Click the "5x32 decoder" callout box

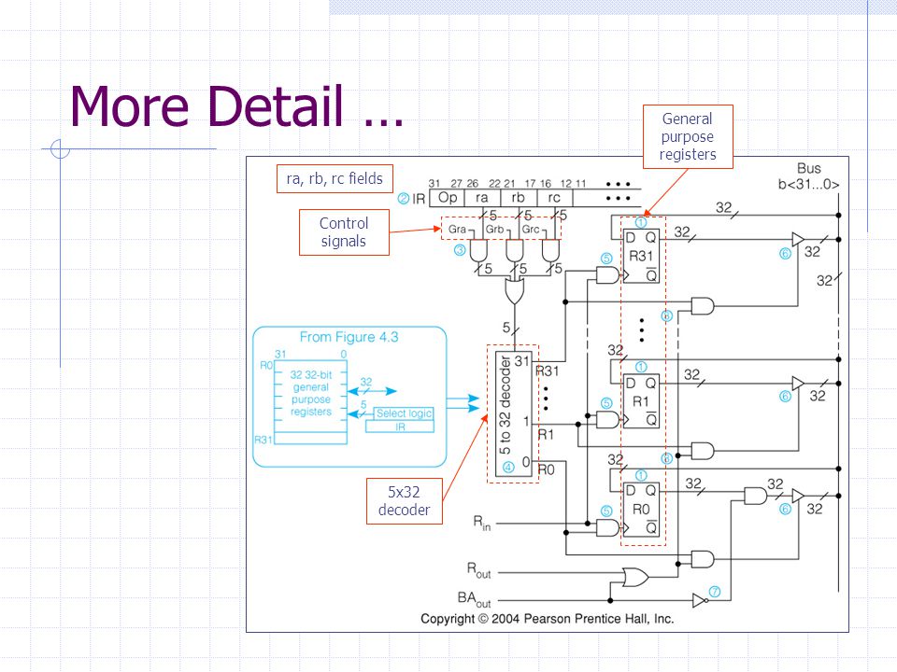coord(404,501)
